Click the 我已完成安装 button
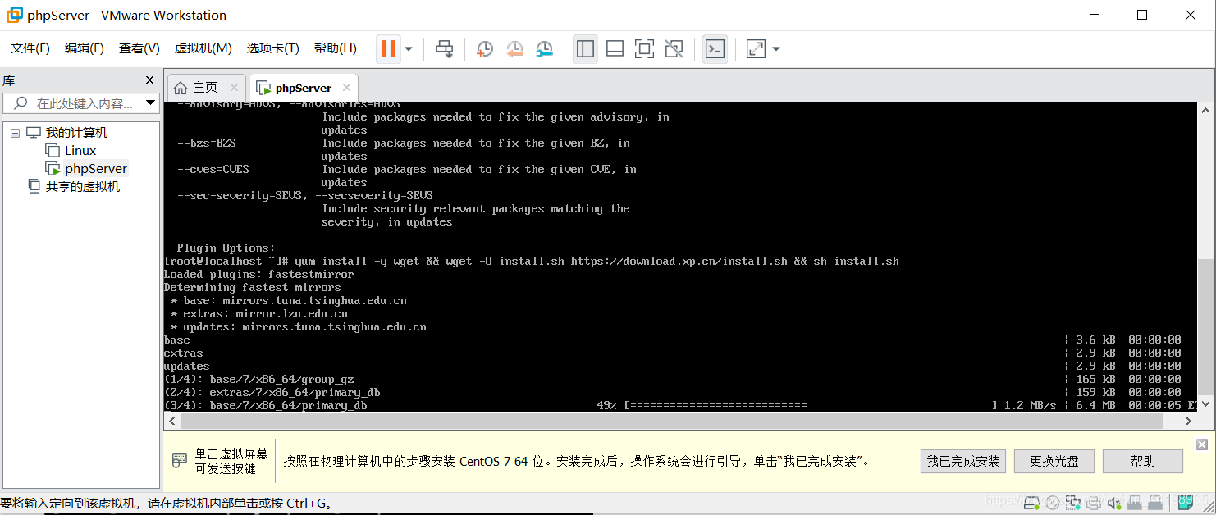This screenshot has width=1216, height=515. click(x=962, y=461)
